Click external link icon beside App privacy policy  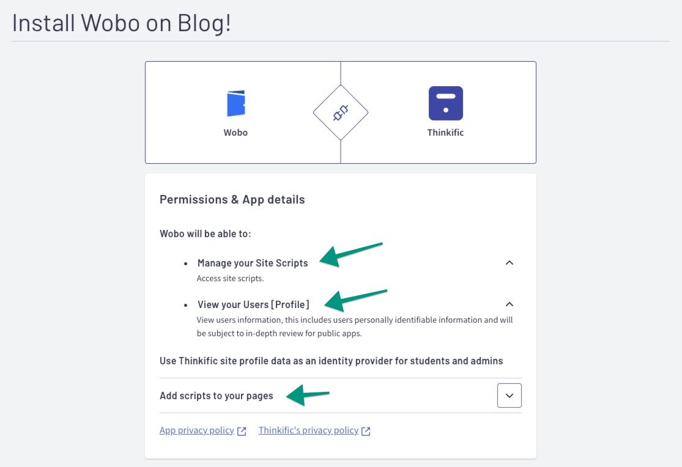point(242,431)
